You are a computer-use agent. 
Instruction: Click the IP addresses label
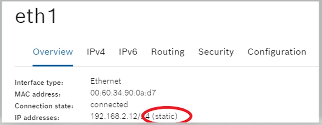click(x=37, y=118)
